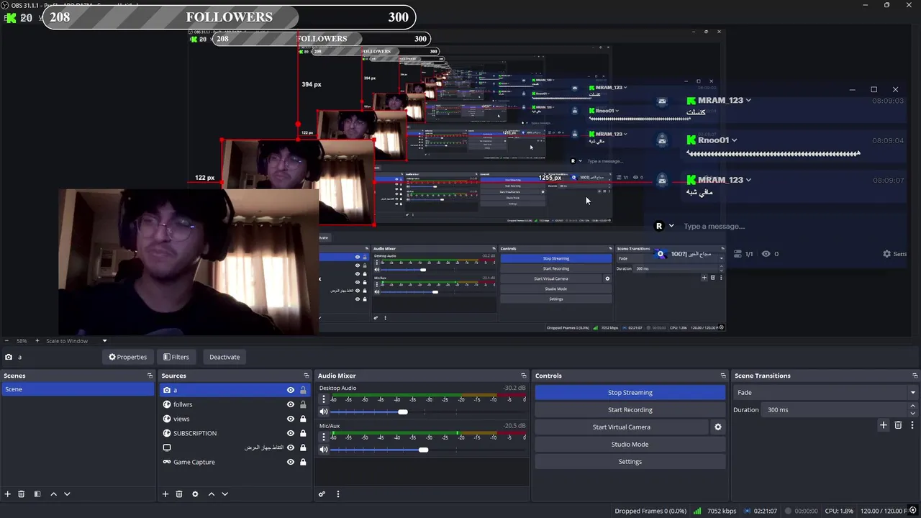Unlock the Game Capture source
Screen dimensions: 921x518
(303, 462)
